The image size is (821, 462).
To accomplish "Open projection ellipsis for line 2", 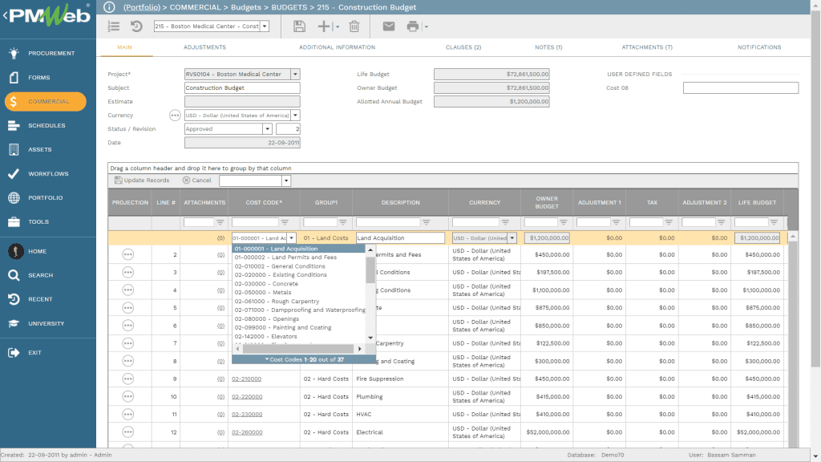I will (127, 254).
